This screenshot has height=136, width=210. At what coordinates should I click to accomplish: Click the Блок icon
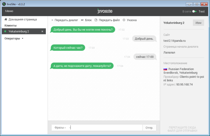pyautogui.click(x=82, y=20)
